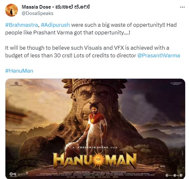This screenshot has height=179, width=189.
Task: Click the round partner logos at poster bottom-right
Action: 174,175
